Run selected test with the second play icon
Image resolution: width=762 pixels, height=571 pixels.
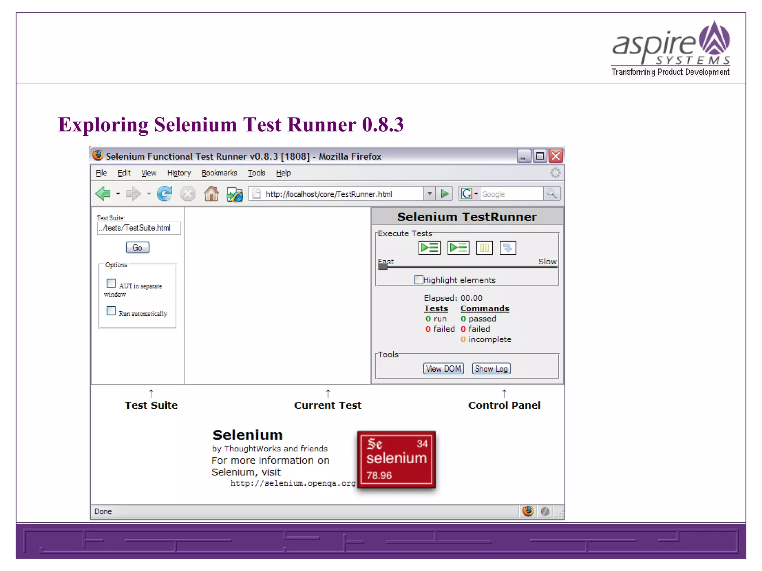coord(458,248)
